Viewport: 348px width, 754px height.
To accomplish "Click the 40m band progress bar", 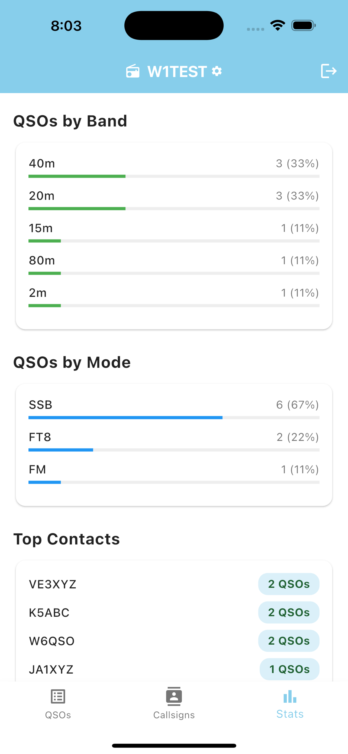I will point(174,176).
